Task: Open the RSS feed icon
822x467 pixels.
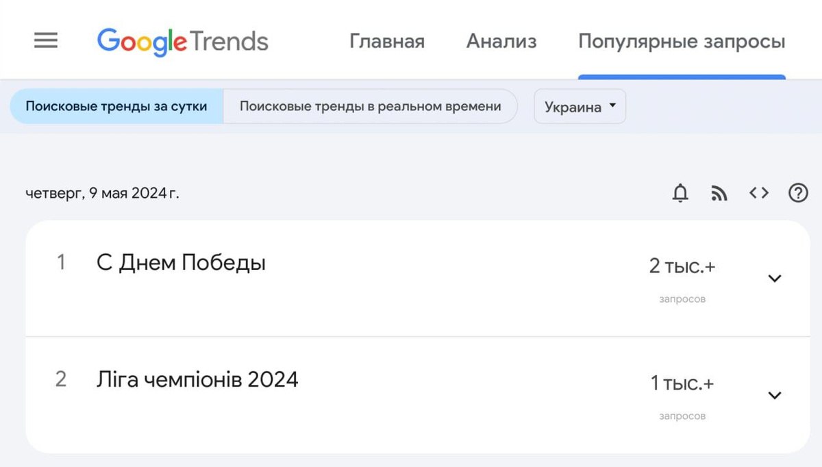Action: click(719, 194)
